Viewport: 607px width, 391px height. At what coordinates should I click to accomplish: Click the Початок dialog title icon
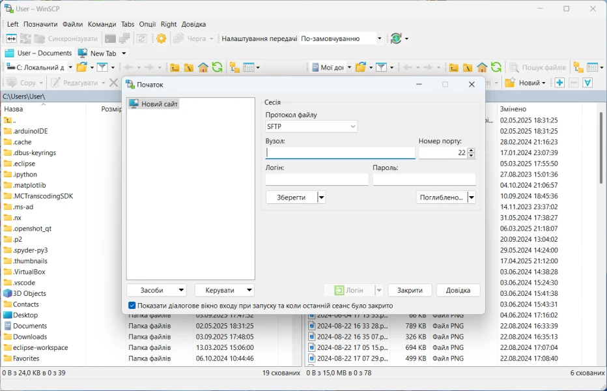130,85
